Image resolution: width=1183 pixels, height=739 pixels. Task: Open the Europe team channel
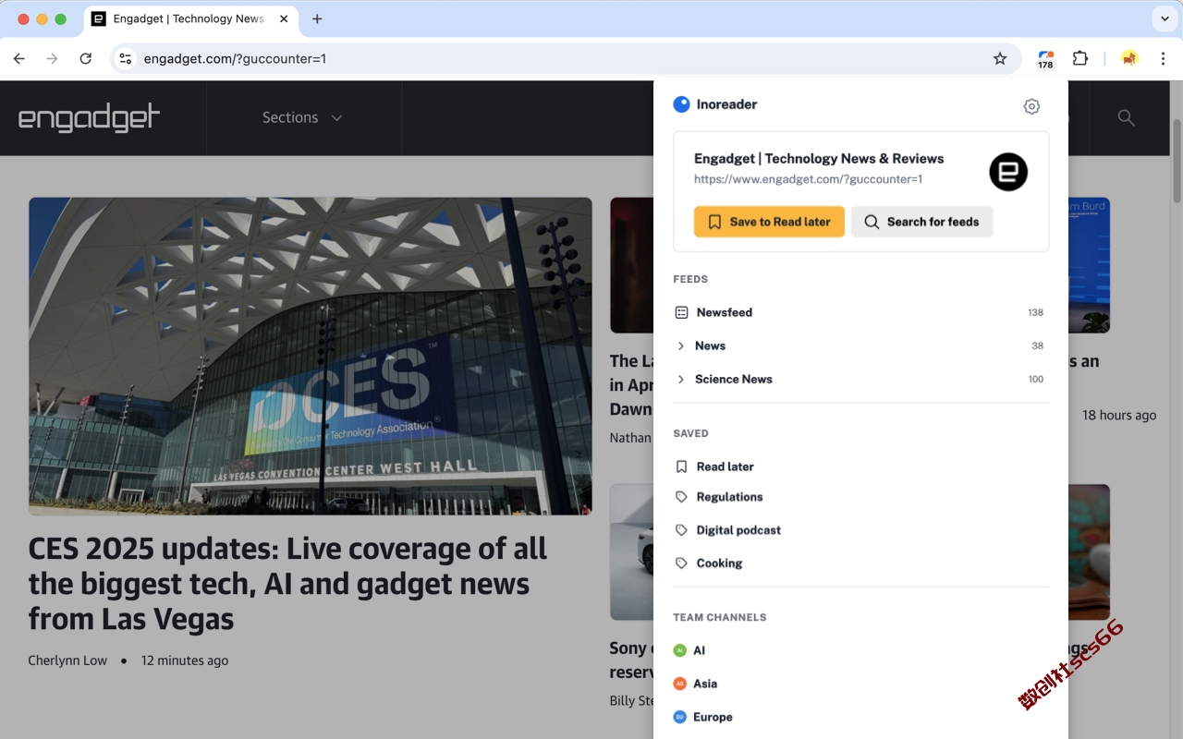tap(713, 717)
